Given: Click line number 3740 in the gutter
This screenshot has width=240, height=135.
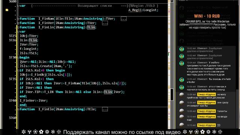Looking at the screenshot, I should click(x=12, y=100).
